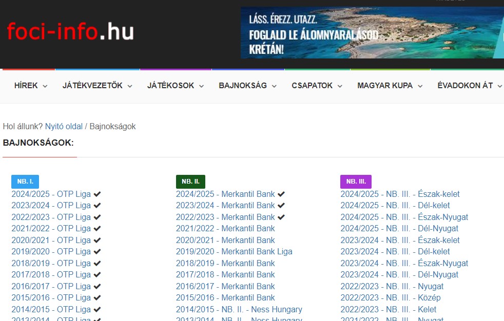Open 2014/2015 - OTP Liga season
504x321 pixels.
pyautogui.click(x=51, y=309)
